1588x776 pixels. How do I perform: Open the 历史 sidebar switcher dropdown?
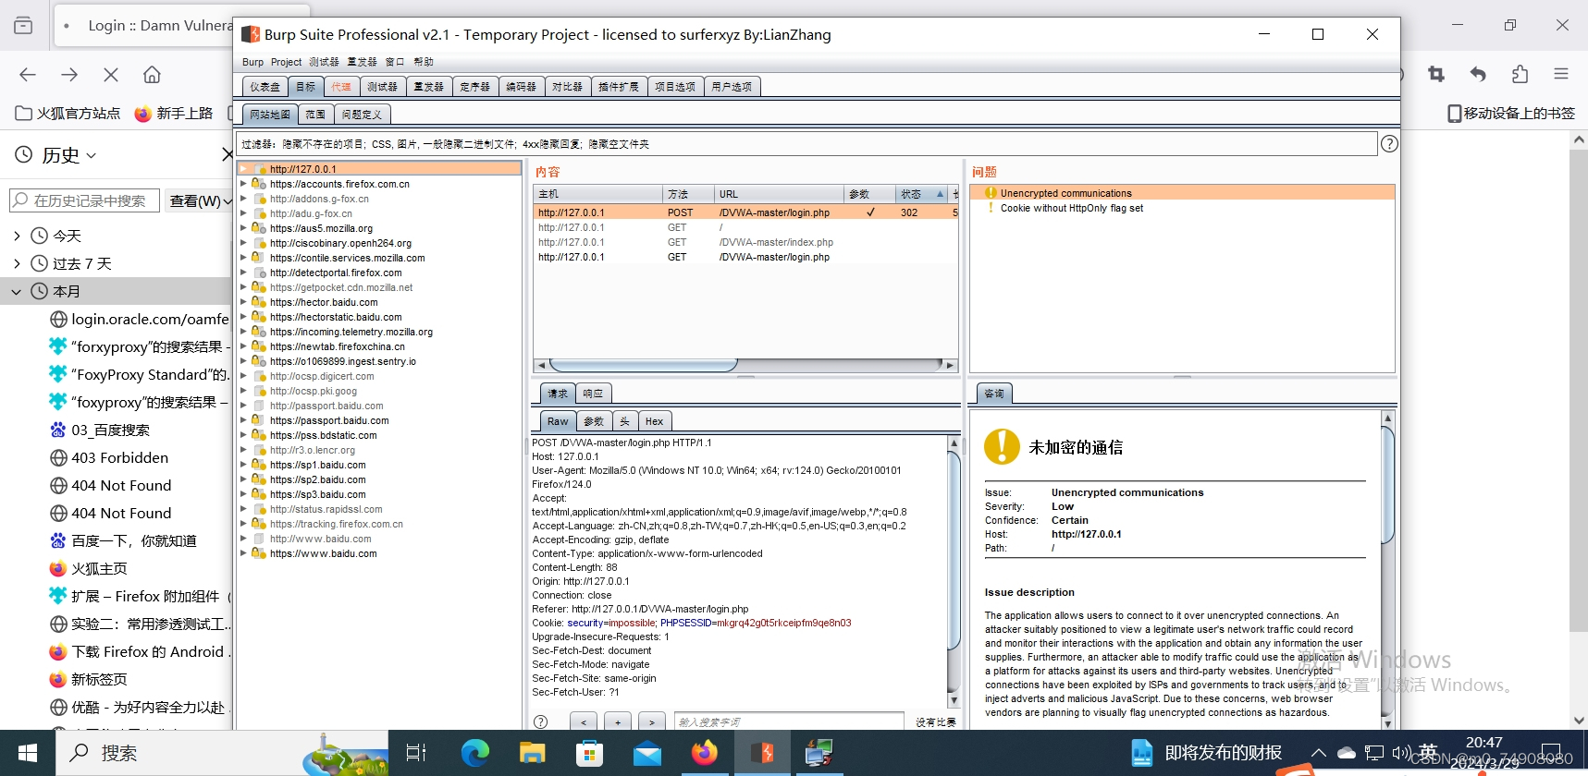[68, 155]
